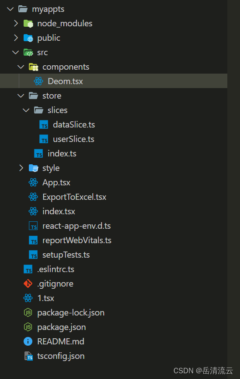This screenshot has width=240, height=379.
Task: Click the info icon beside README.md
Action: click(x=28, y=341)
